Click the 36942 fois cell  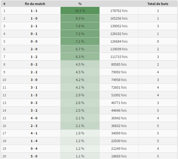click(119, 118)
